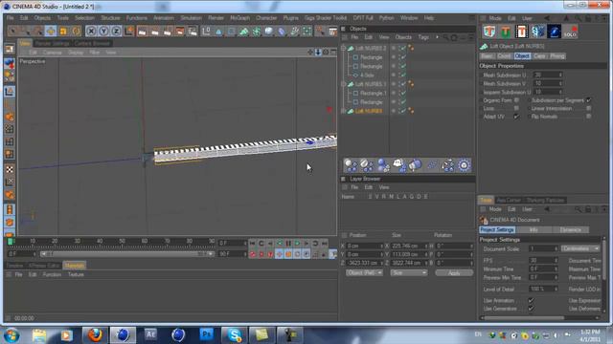Expand the selected Loft NURBS node
Image resolution: width=613 pixels, height=344 pixels.
344,111
